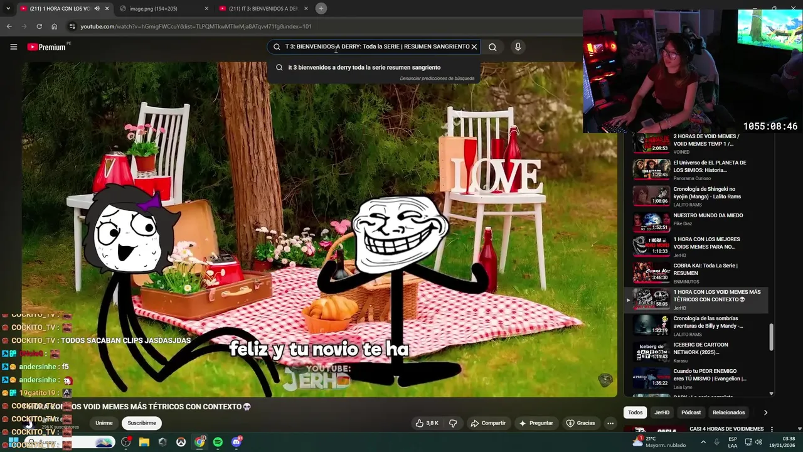
Task: Open the browser home button
Action: tap(54, 26)
